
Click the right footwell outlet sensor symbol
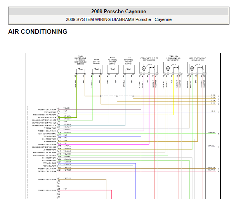(113, 69)
